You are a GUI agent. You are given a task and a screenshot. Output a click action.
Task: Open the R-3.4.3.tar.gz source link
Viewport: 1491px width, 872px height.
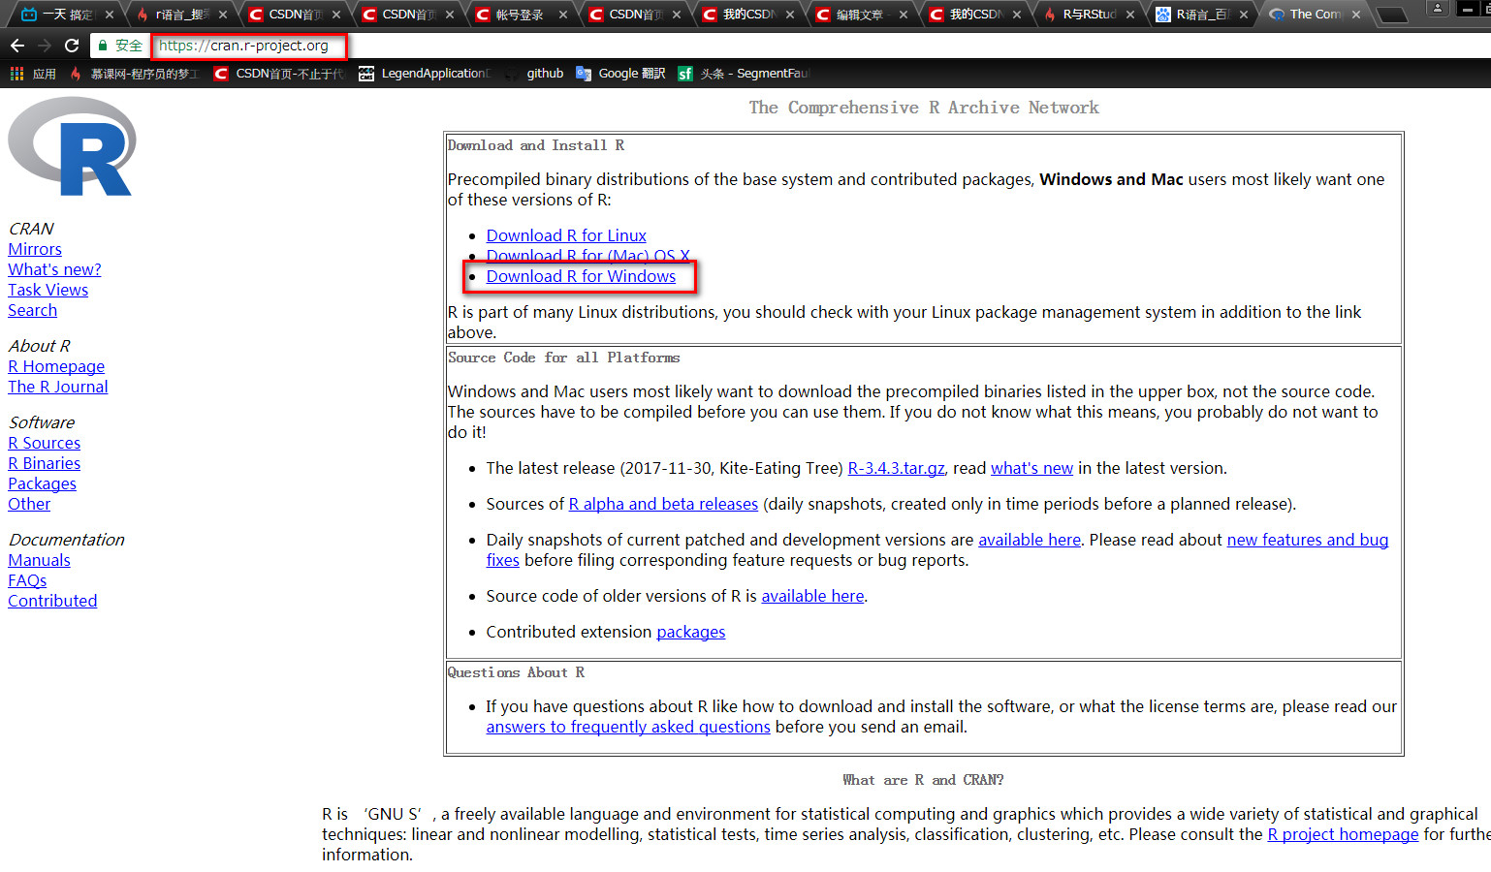pos(896,468)
